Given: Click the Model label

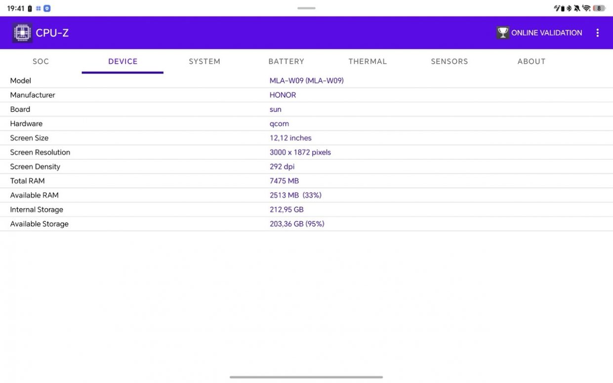Looking at the screenshot, I should 21,81.
